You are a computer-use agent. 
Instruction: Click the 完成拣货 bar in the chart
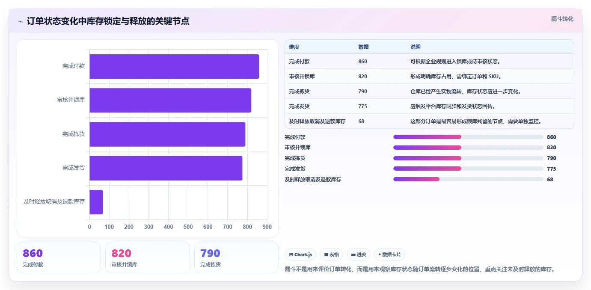tap(167, 134)
